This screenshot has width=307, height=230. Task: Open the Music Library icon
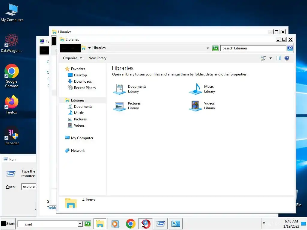pyautogui.click(x=195, y=89)
